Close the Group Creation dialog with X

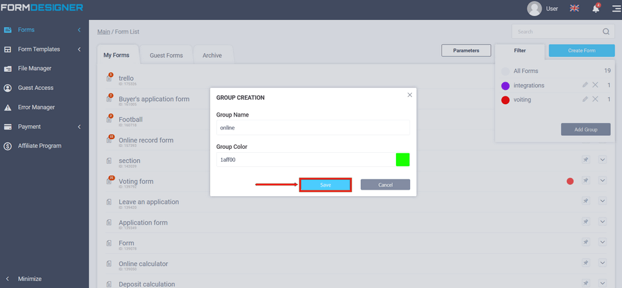(x=409, y=95)
